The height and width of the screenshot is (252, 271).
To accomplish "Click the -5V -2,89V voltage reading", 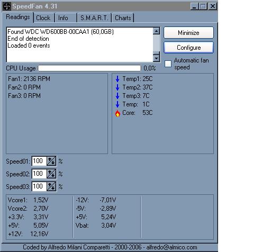I will pyautogui.click(x=96, y=209).
